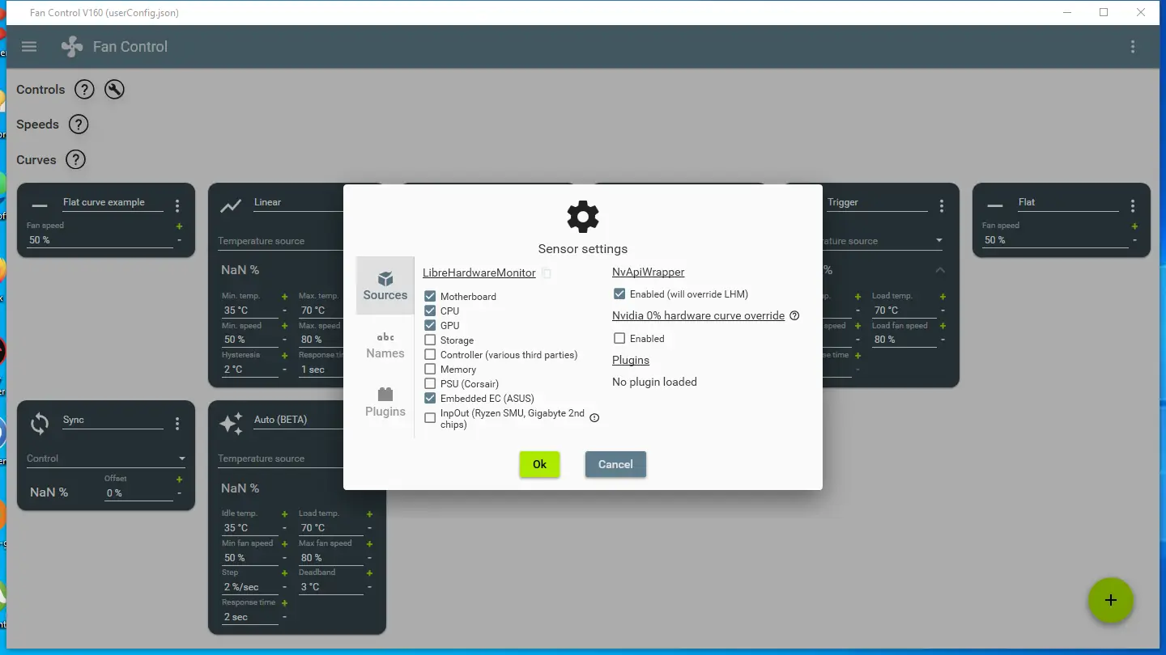Enable the Memory sensor source
The image size is (1166, 655).
(430, 370)
